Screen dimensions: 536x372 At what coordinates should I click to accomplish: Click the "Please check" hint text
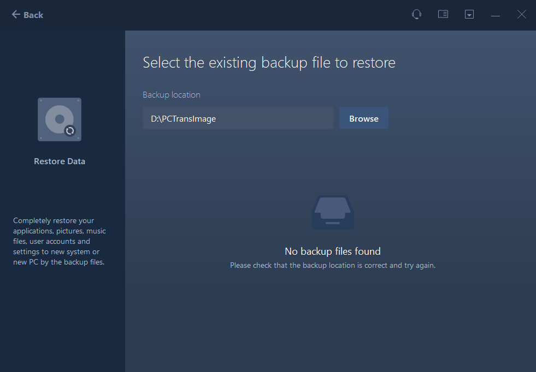[332, 266]
